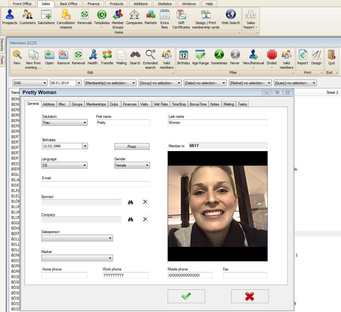Open Extended search
The image size is (341, 312).
150,60
